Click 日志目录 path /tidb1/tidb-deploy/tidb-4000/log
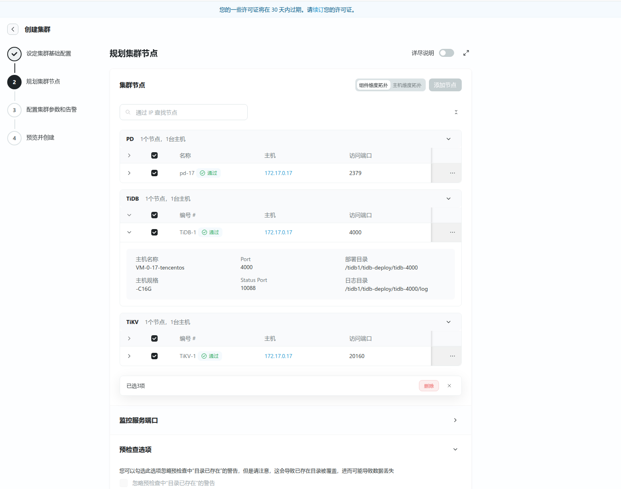Viewport: 621px width, 489px height. pos(387,289)
